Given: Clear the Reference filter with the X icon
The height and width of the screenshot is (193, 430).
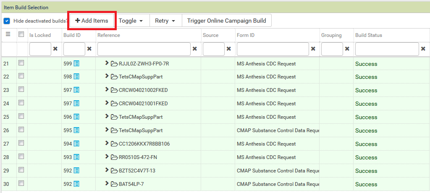Looking at the screenshot, I should click(194, 49).
